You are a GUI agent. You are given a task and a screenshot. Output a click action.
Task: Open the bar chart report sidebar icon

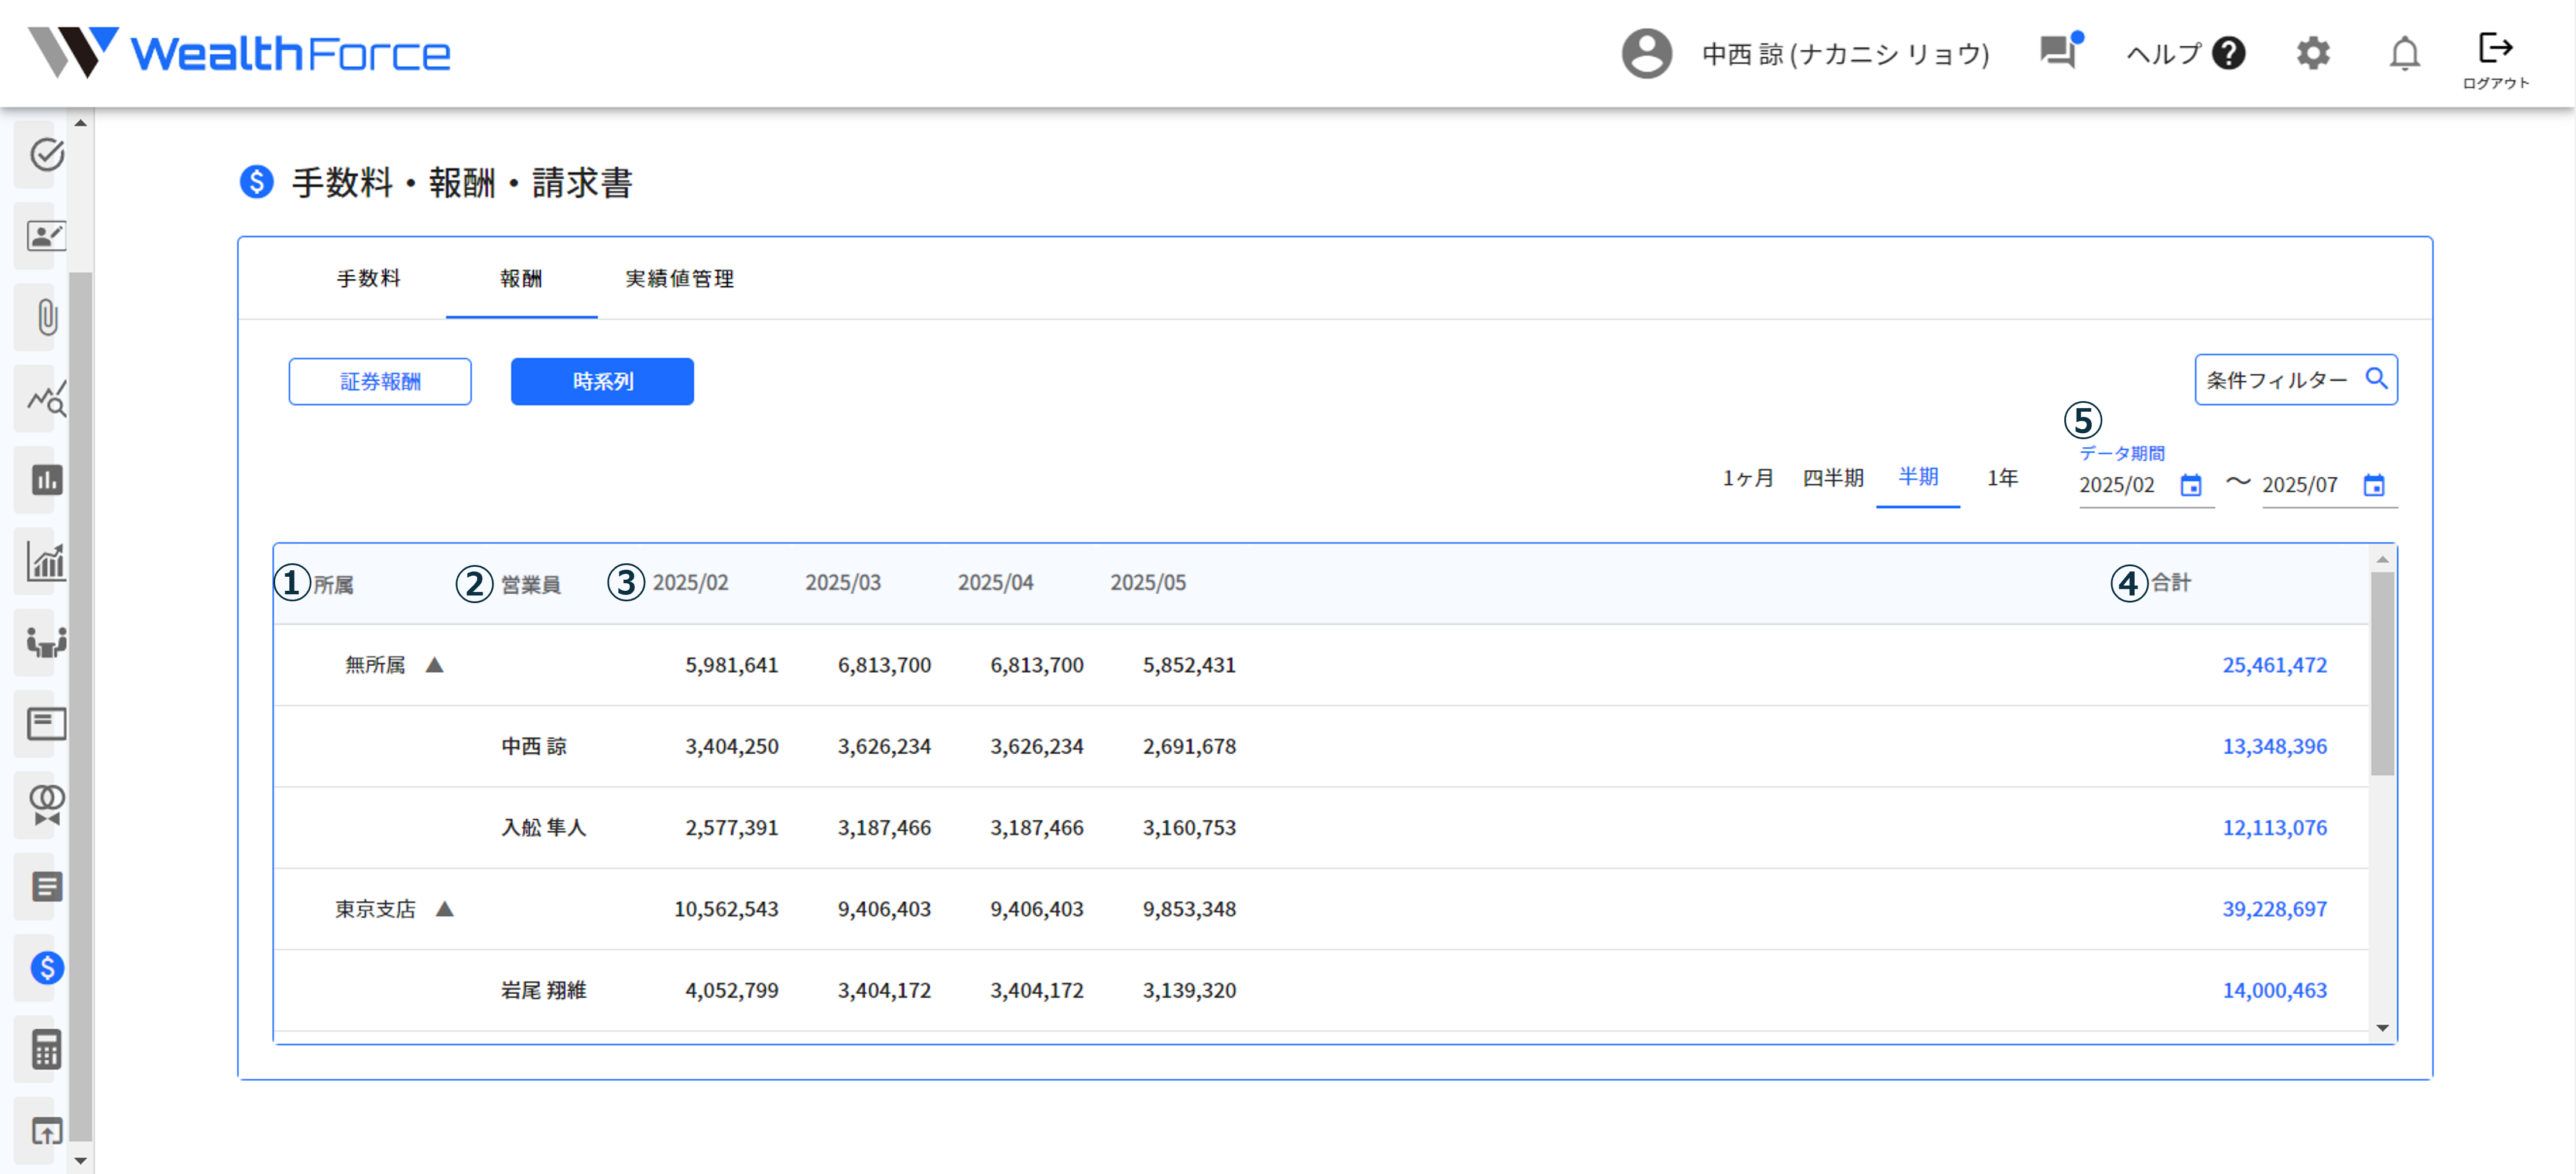click(x=46, y=480)
